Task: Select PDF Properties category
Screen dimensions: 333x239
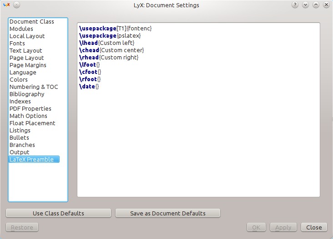Action: (x=30, y=108)
